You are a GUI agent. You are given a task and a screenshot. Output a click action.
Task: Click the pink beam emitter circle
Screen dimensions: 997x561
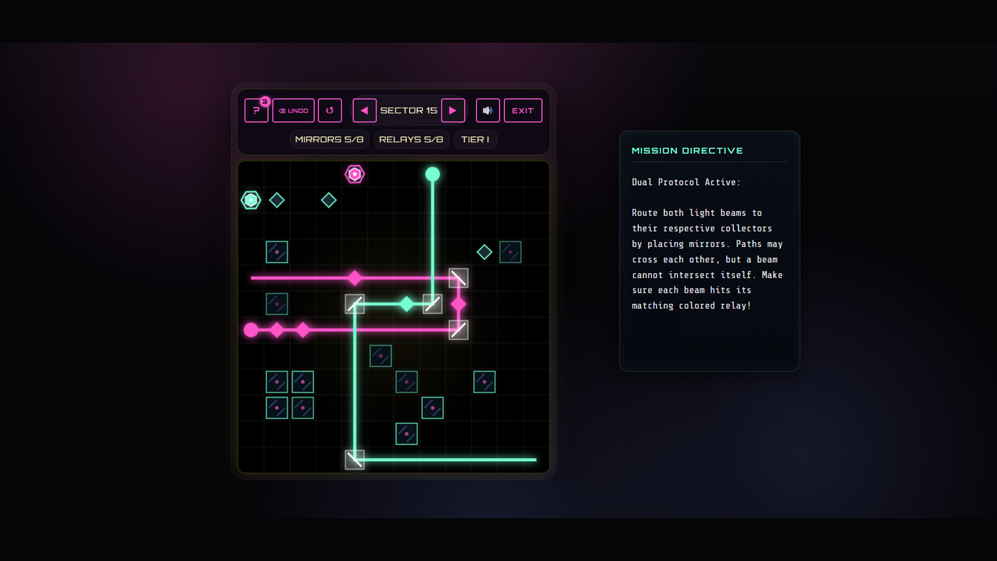[251, 330]
